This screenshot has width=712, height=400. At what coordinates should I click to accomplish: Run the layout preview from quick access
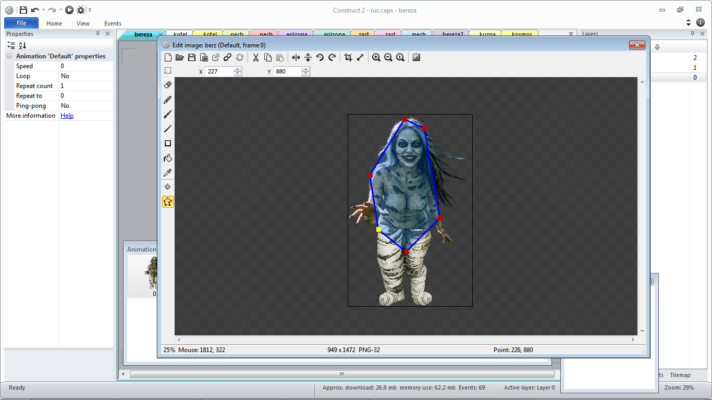pos(69,10)
